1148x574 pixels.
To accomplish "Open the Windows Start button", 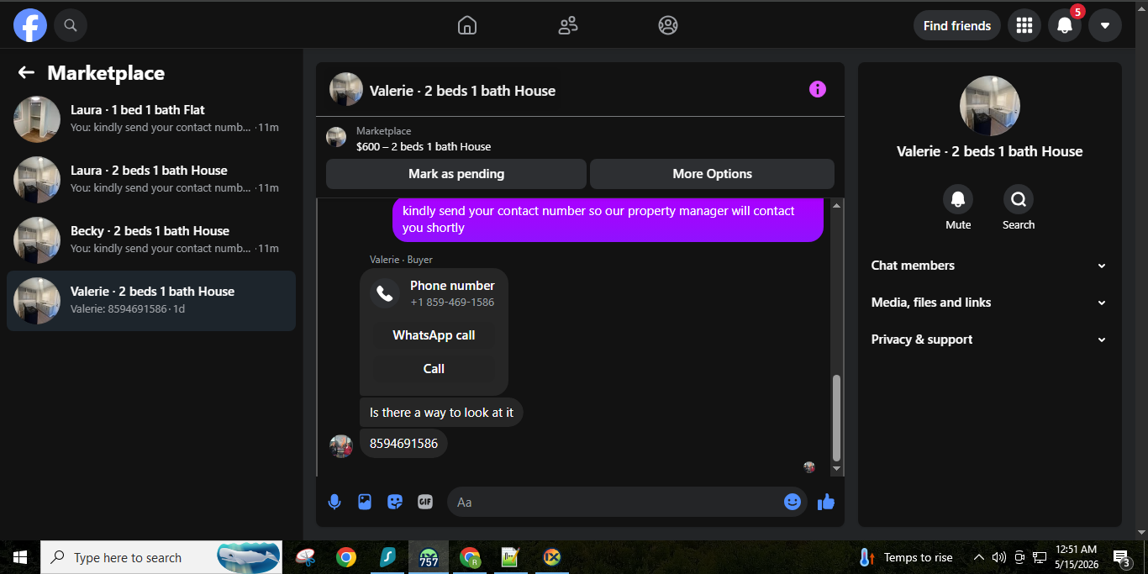I will coord(20,557).
